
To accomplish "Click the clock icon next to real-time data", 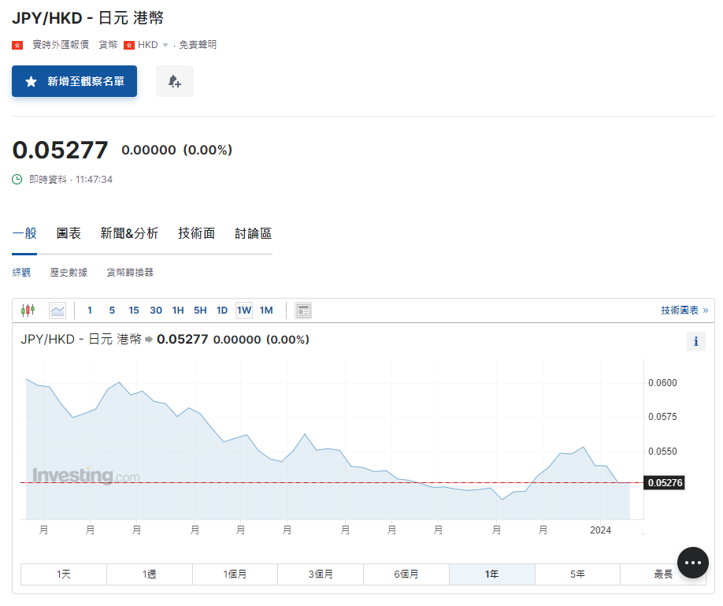I will point(17,180).
